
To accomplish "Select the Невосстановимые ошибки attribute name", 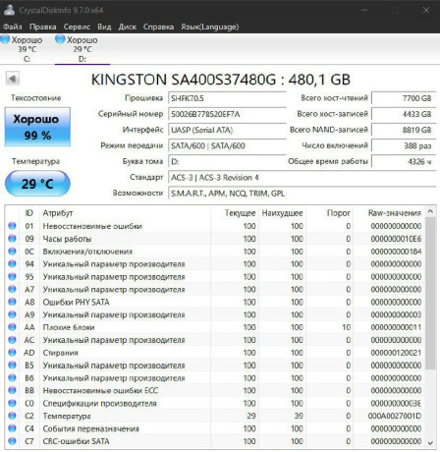I will coord(92,226).
